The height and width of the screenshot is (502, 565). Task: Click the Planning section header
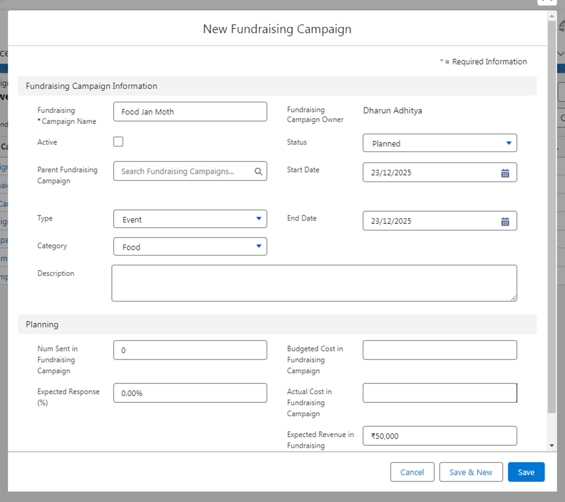277,324
